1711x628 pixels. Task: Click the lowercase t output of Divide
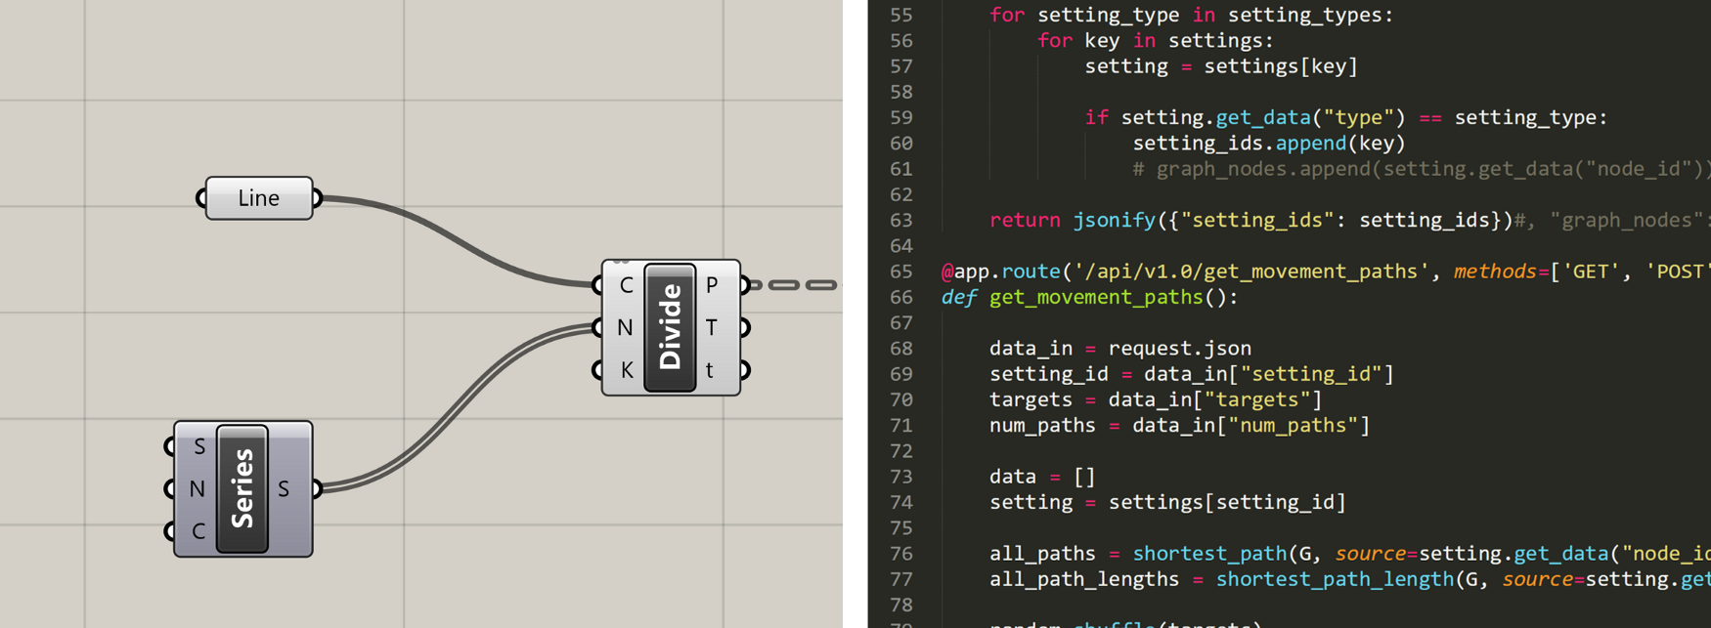710,370
